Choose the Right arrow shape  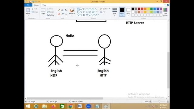pos(90,12)
